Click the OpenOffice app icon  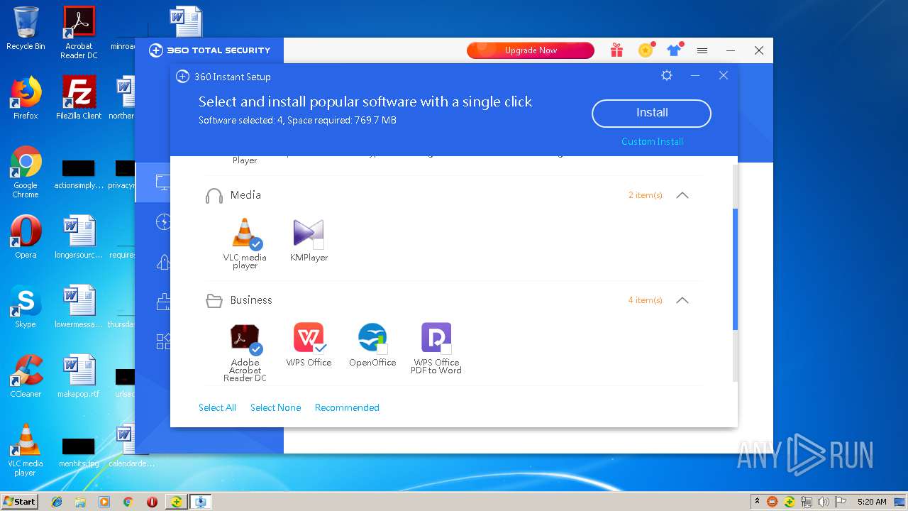372,338
